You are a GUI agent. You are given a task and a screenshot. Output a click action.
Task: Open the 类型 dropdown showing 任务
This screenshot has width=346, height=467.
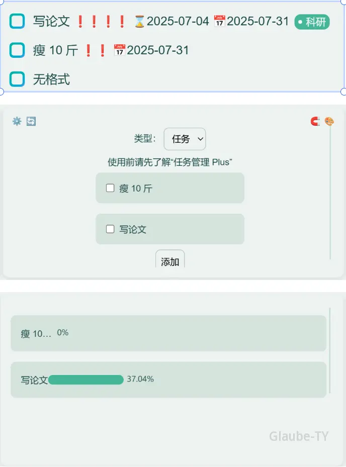[185, 139]
